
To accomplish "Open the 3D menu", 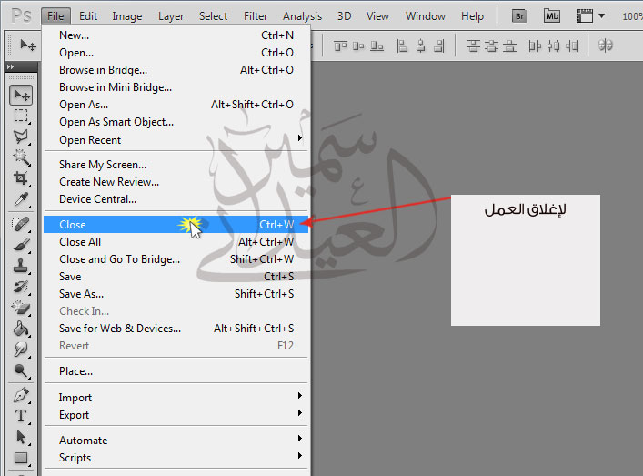I will [x=345, y=16].
